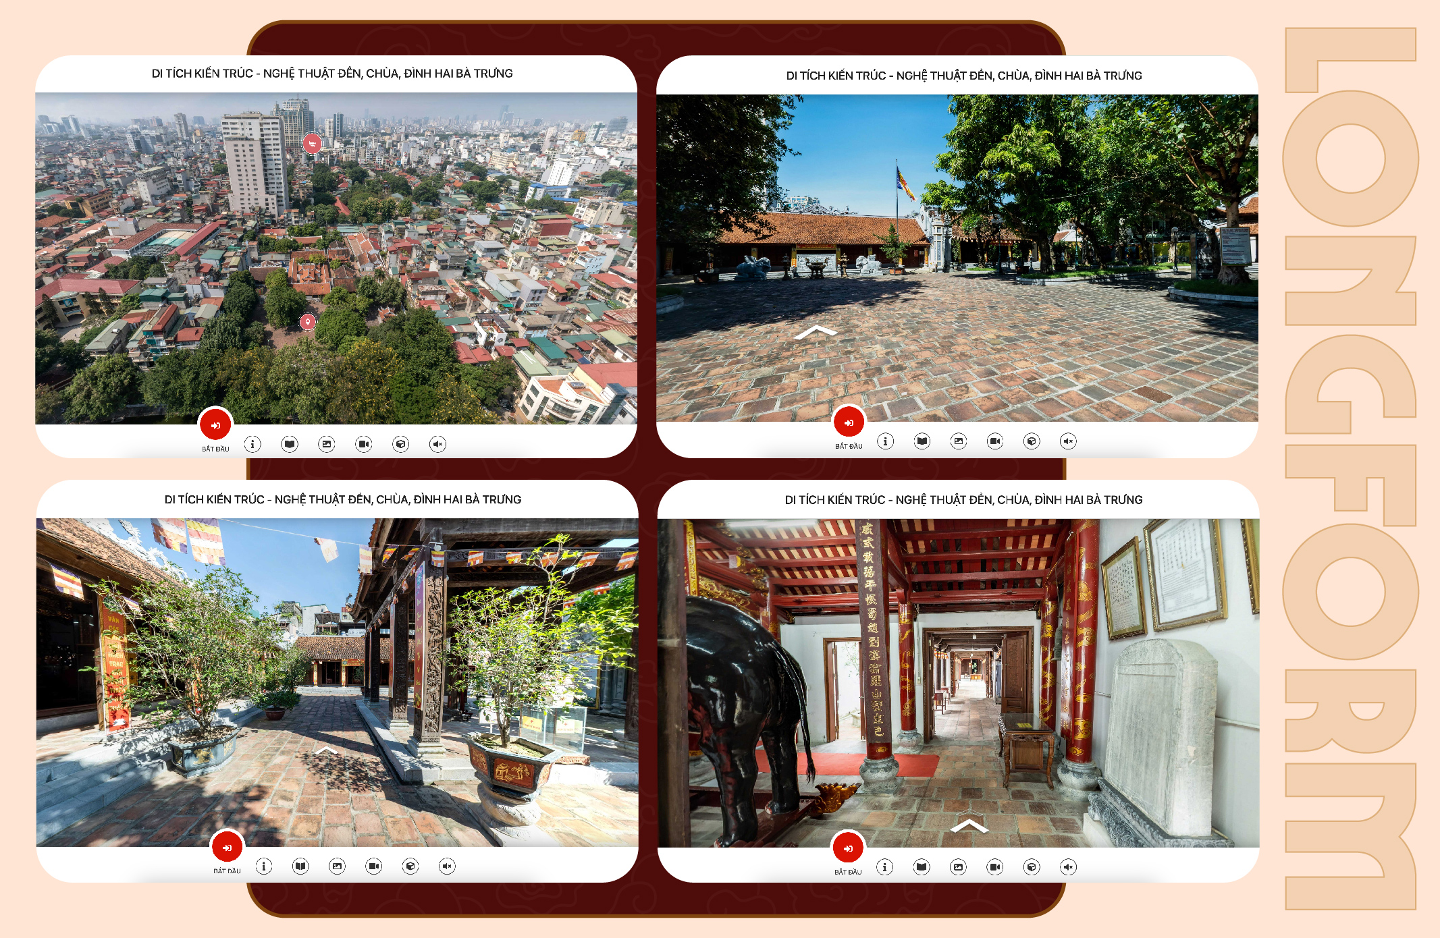Click video camera icon in courtyard panel
The image size is (1440, 938).
click(x=995, y=441)
